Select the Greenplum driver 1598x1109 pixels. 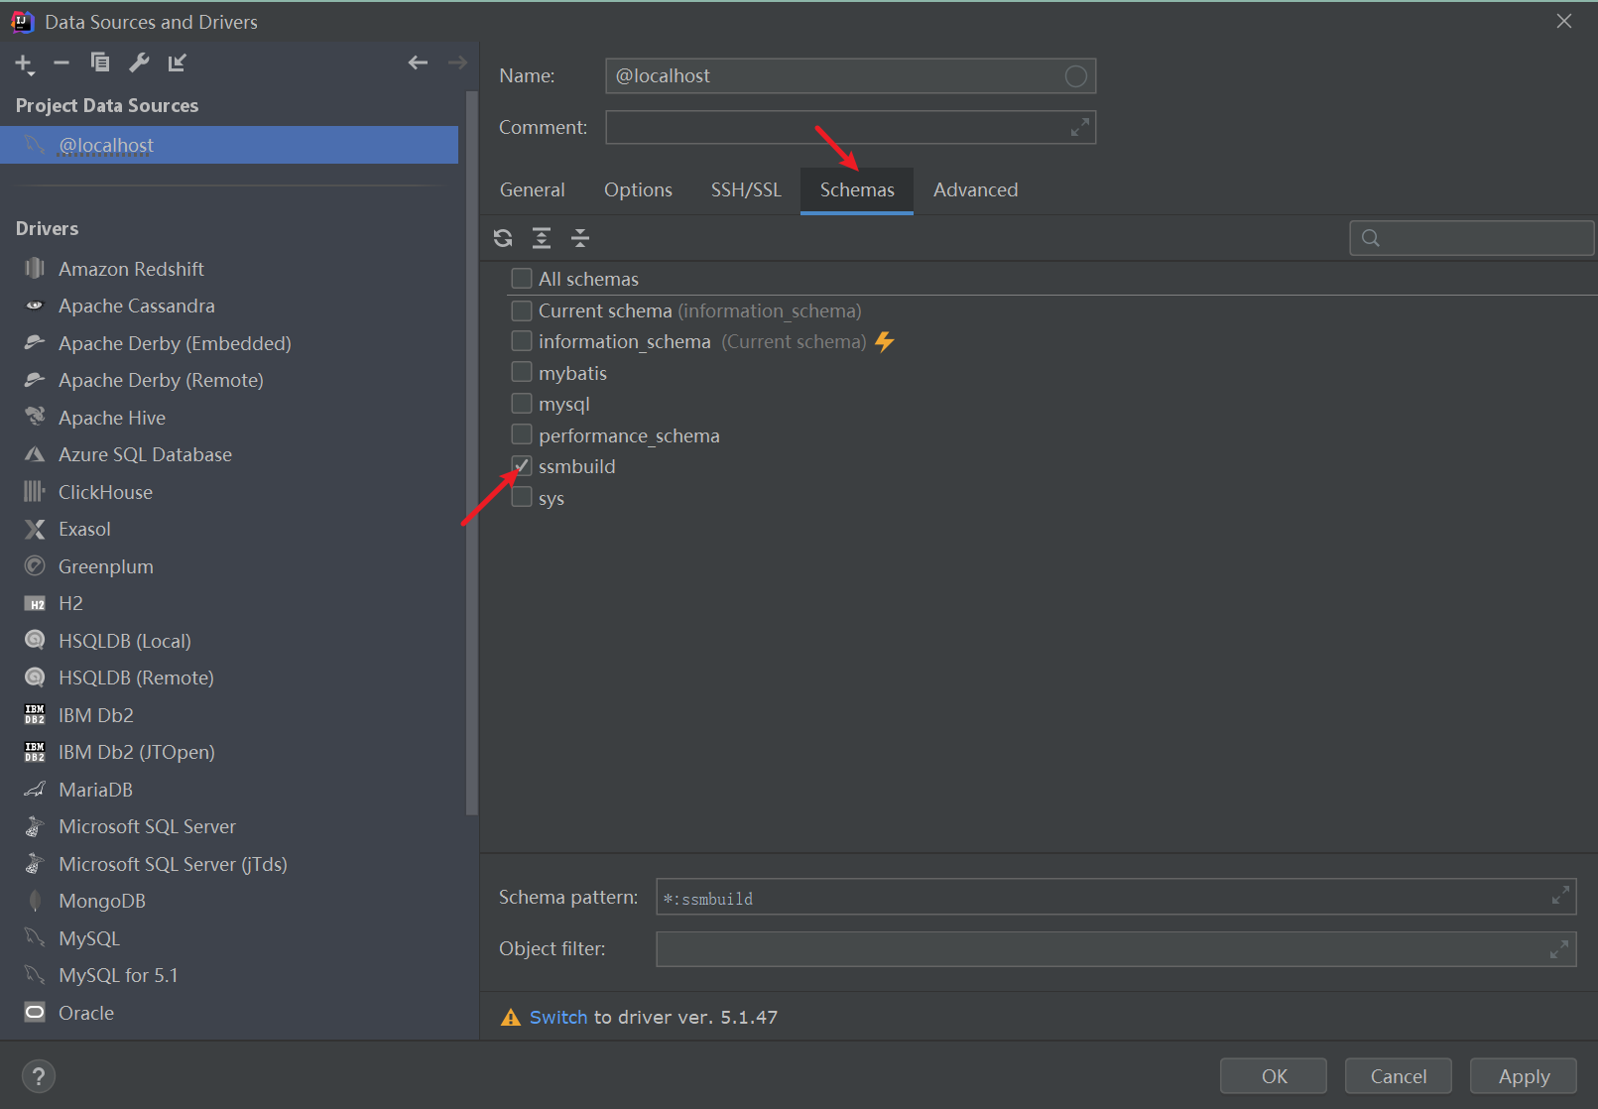[x=229, y=566]
